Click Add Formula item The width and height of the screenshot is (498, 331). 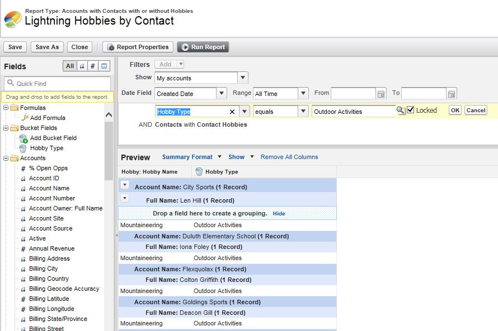pyautogui.click(x=48, y=118)
